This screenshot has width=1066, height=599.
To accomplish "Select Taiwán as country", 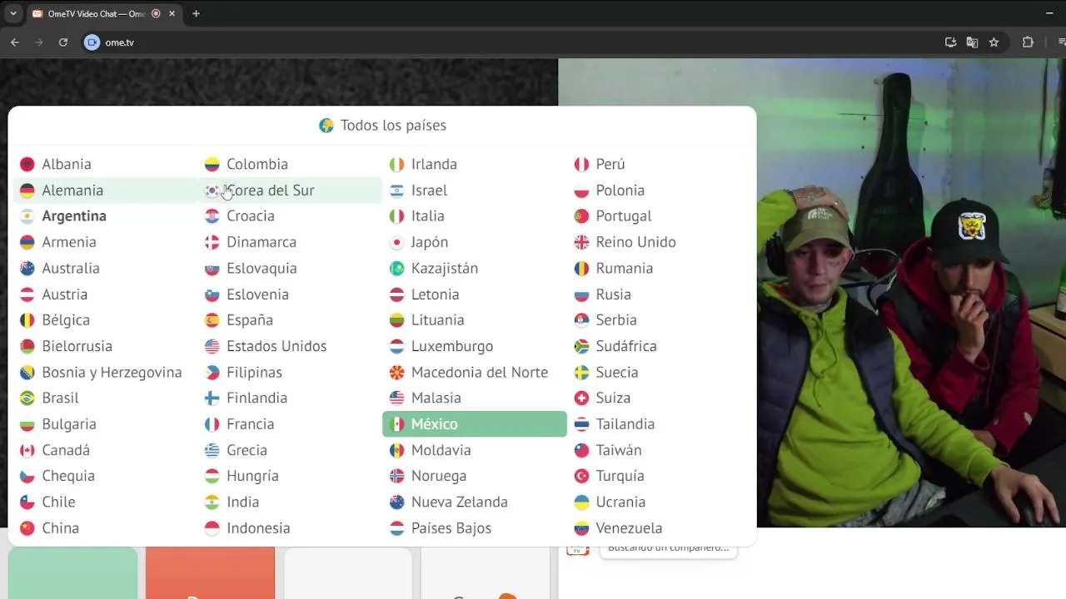I will tap(660, 450).
